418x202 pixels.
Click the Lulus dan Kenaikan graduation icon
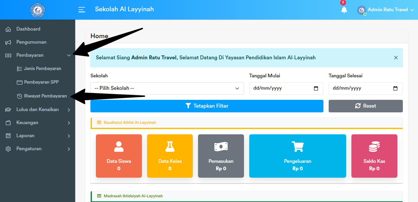pos(8,110)
